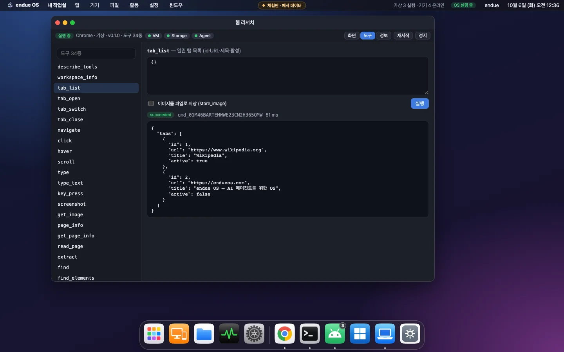Switch to the 화면 view tab
Viewport: 564px width, 352px height.
tap(352, 36)
